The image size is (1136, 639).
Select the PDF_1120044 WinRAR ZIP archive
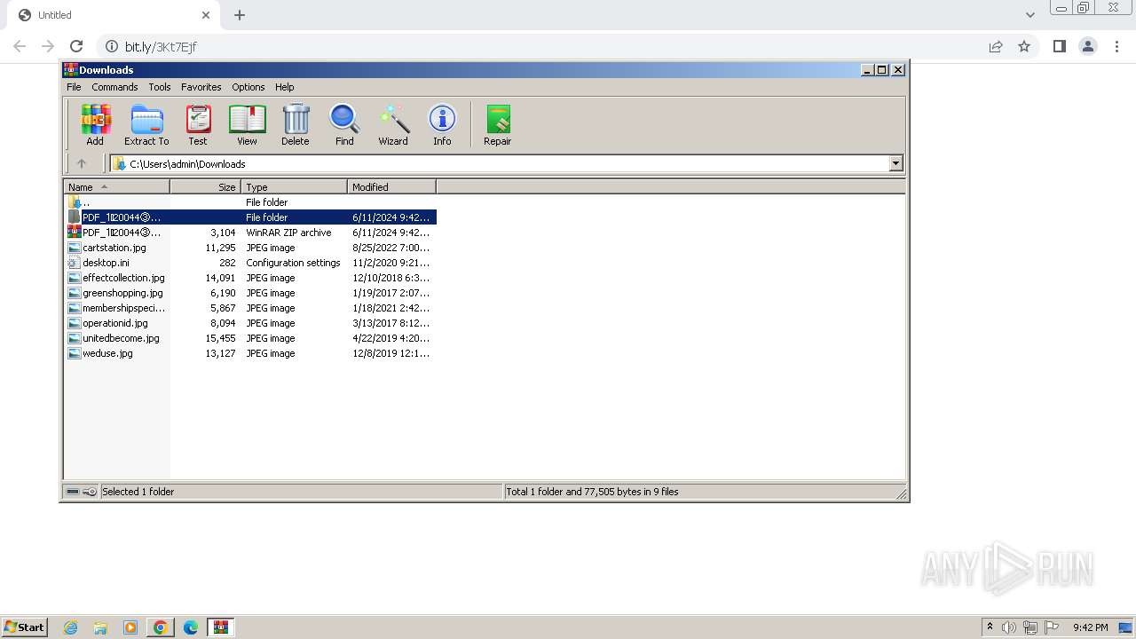[250, 233]
